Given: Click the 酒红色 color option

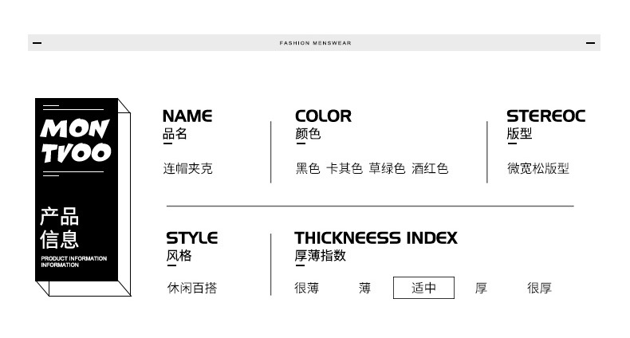Looking at the screenshot, I should [x=430, y=168].
